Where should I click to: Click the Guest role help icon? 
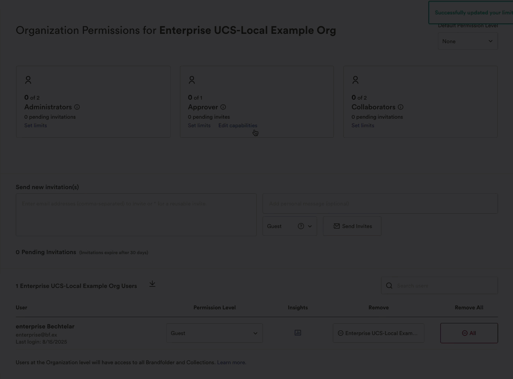pos(301,226)
